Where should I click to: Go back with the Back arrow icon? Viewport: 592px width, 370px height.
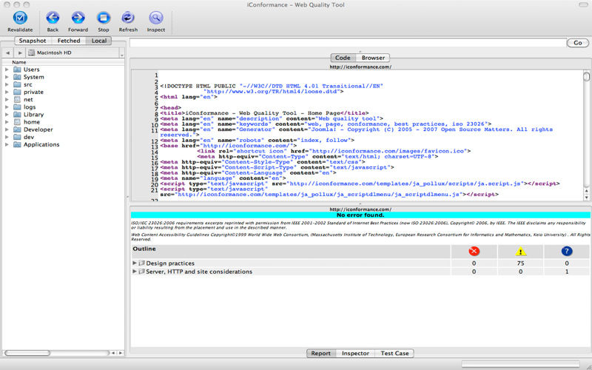pos(53,18)
